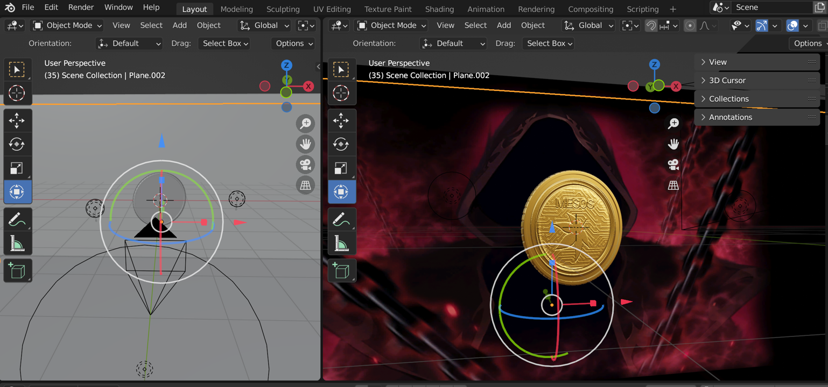Screen dimensions: 828x387
Task: Select the Rotate tool in left viewport toolbar
Action: click(17, 144)
